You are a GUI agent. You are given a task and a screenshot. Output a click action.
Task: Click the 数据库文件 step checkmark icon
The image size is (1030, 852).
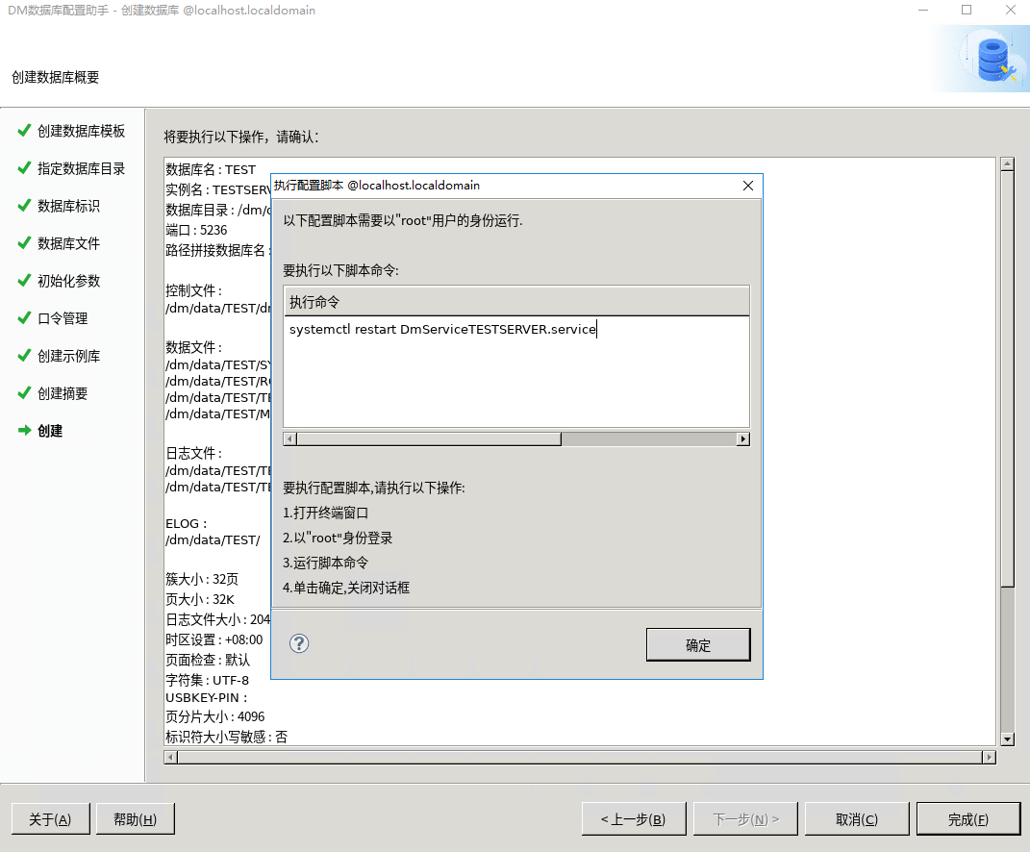(x=24, y=243)
